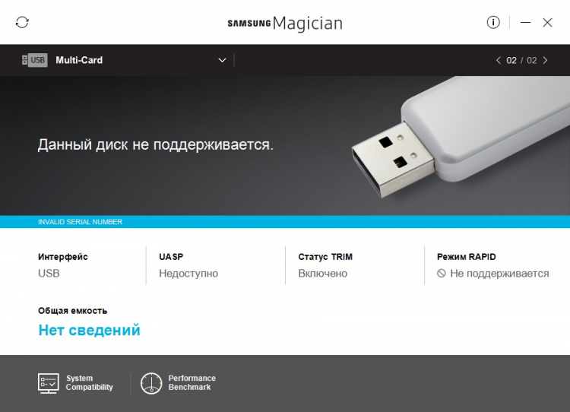Click the Performance Benchmark gauge icon
The image size is (570, 412).
(x=151, y=383)
